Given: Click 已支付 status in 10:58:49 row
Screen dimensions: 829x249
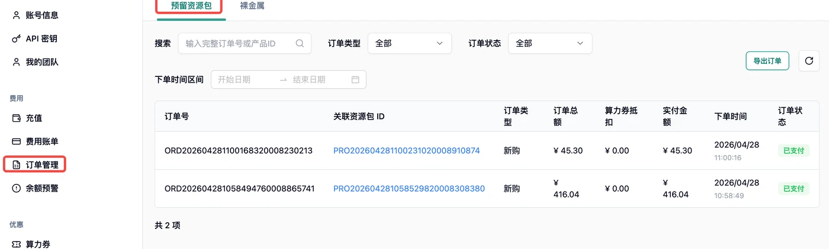Looking at the screenshot, I should tap(793, 189).
